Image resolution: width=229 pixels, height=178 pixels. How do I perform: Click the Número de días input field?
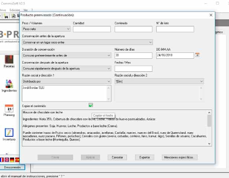(x=133, y=55)
